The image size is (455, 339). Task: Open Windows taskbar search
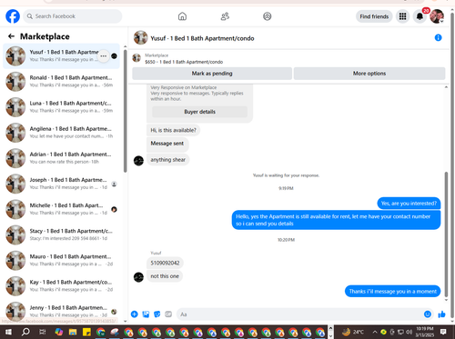25,332
